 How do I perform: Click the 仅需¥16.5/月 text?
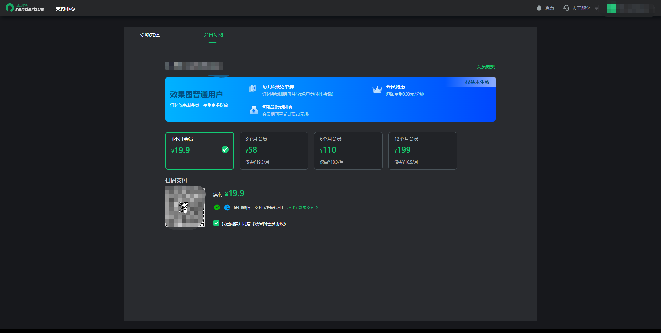point(406,162)
